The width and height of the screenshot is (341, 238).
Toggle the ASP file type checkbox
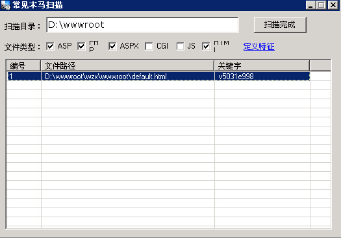tap(50, 46)
